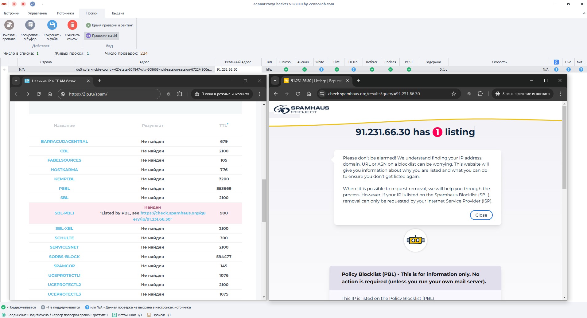Open the statistics chart icon in quick access bar
Image resolution: width=587 pixels, height=318 pixels.
point(33,4)
